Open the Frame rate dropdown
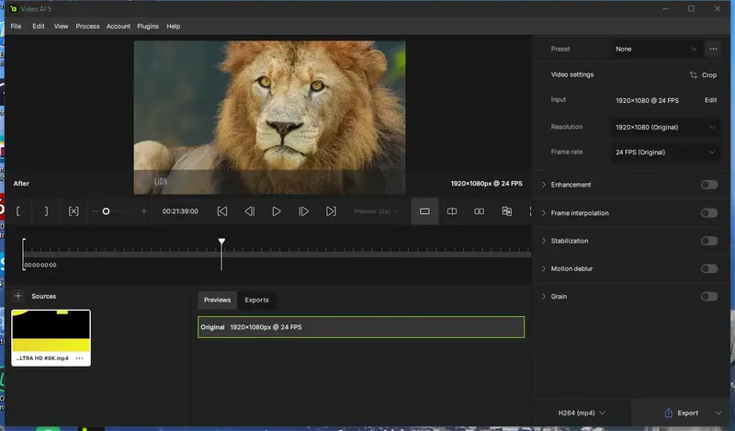The width and height of the screenshot is (735, 431). point(664,152)
